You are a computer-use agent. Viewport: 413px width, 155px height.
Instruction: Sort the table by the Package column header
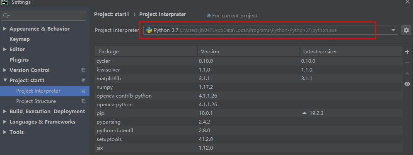click(146, 52)
